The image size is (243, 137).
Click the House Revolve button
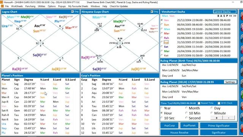coord(179,132)
